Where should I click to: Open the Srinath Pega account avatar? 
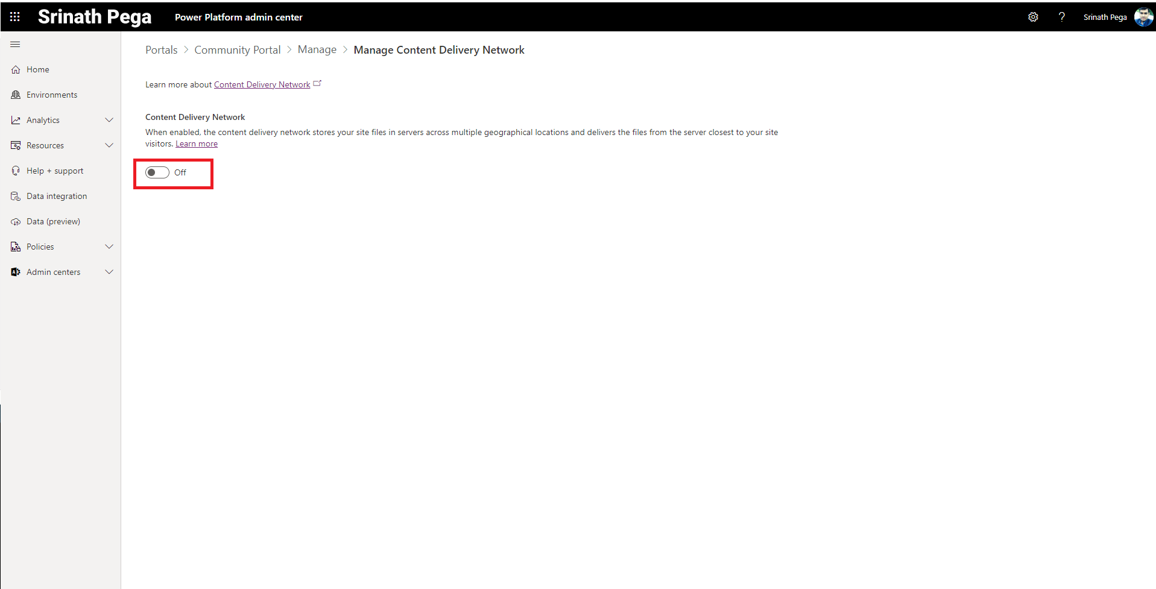click(x=1143, y=17)
